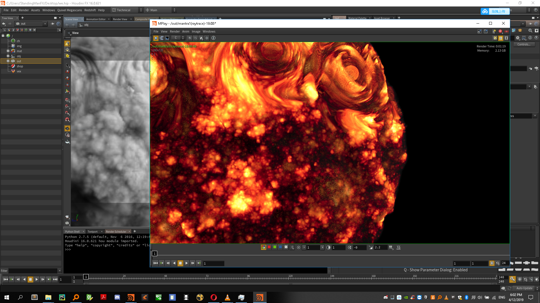Click the Controls... button on the right panel
The image size is (540, 303).
click(524, 44)
